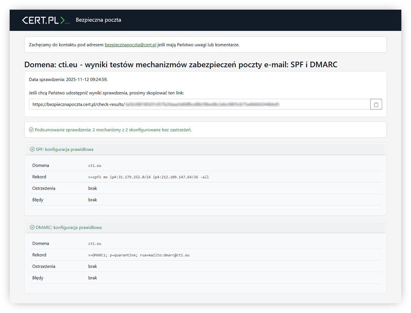Click the SPF Ostrzeżenia value brak
Image resolution: width=411 pixels, height=313 pixels.
93,188
